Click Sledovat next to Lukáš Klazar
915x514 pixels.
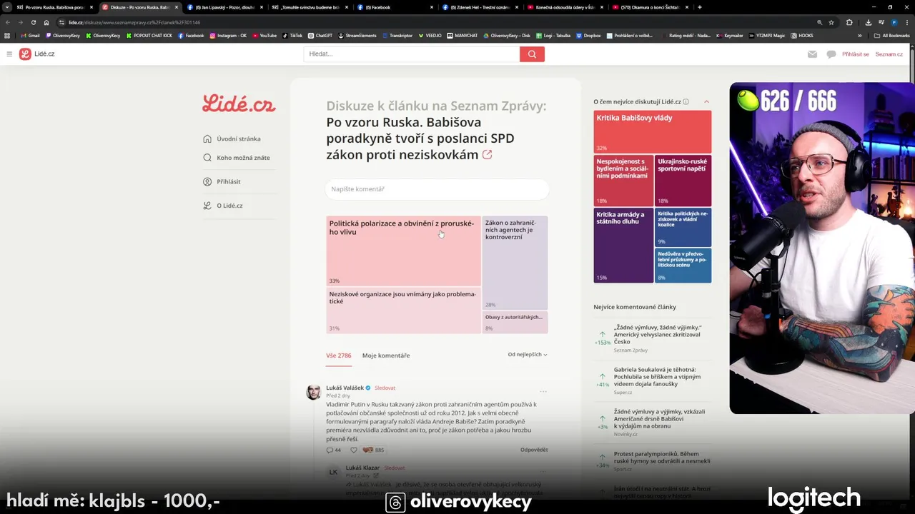point(395,468)
